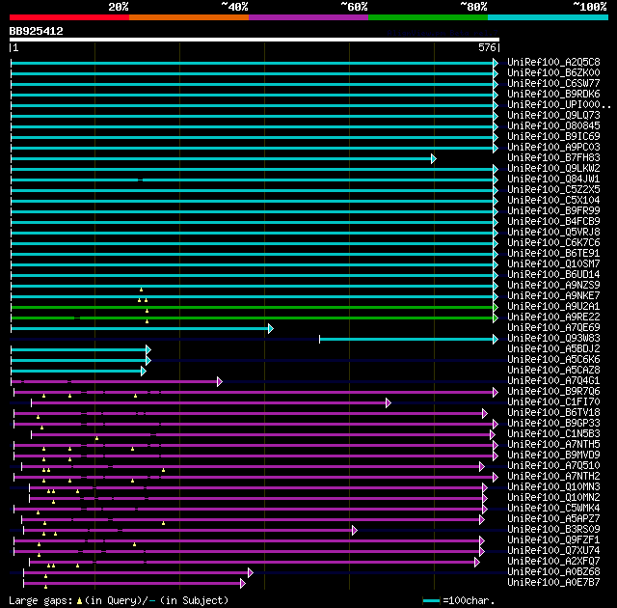Screen dimensions: 617x608
Task: Click the 'Large gaps' legend text
Action: point(119,600)
